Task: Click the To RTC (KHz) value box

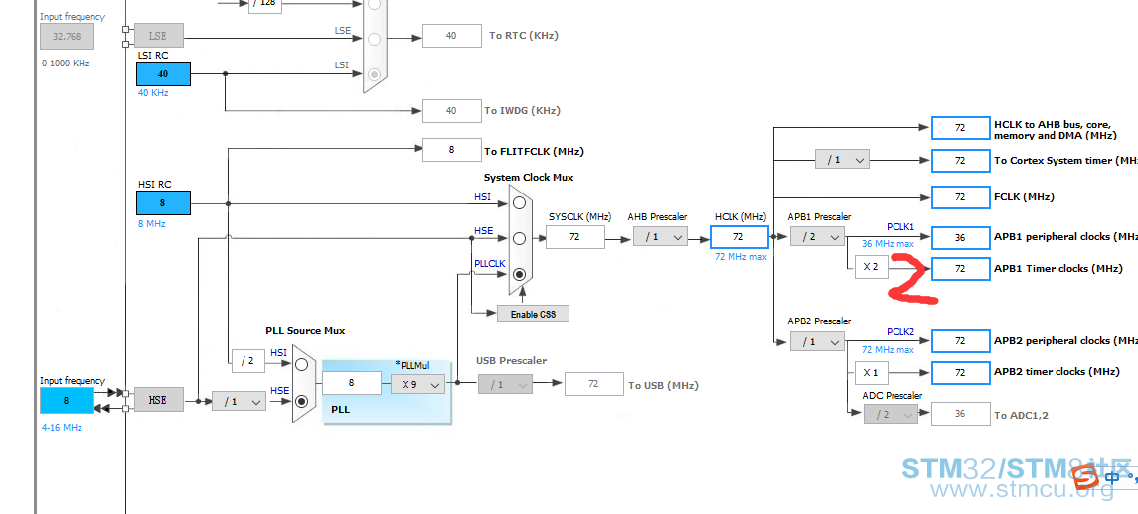Action: 451,36
